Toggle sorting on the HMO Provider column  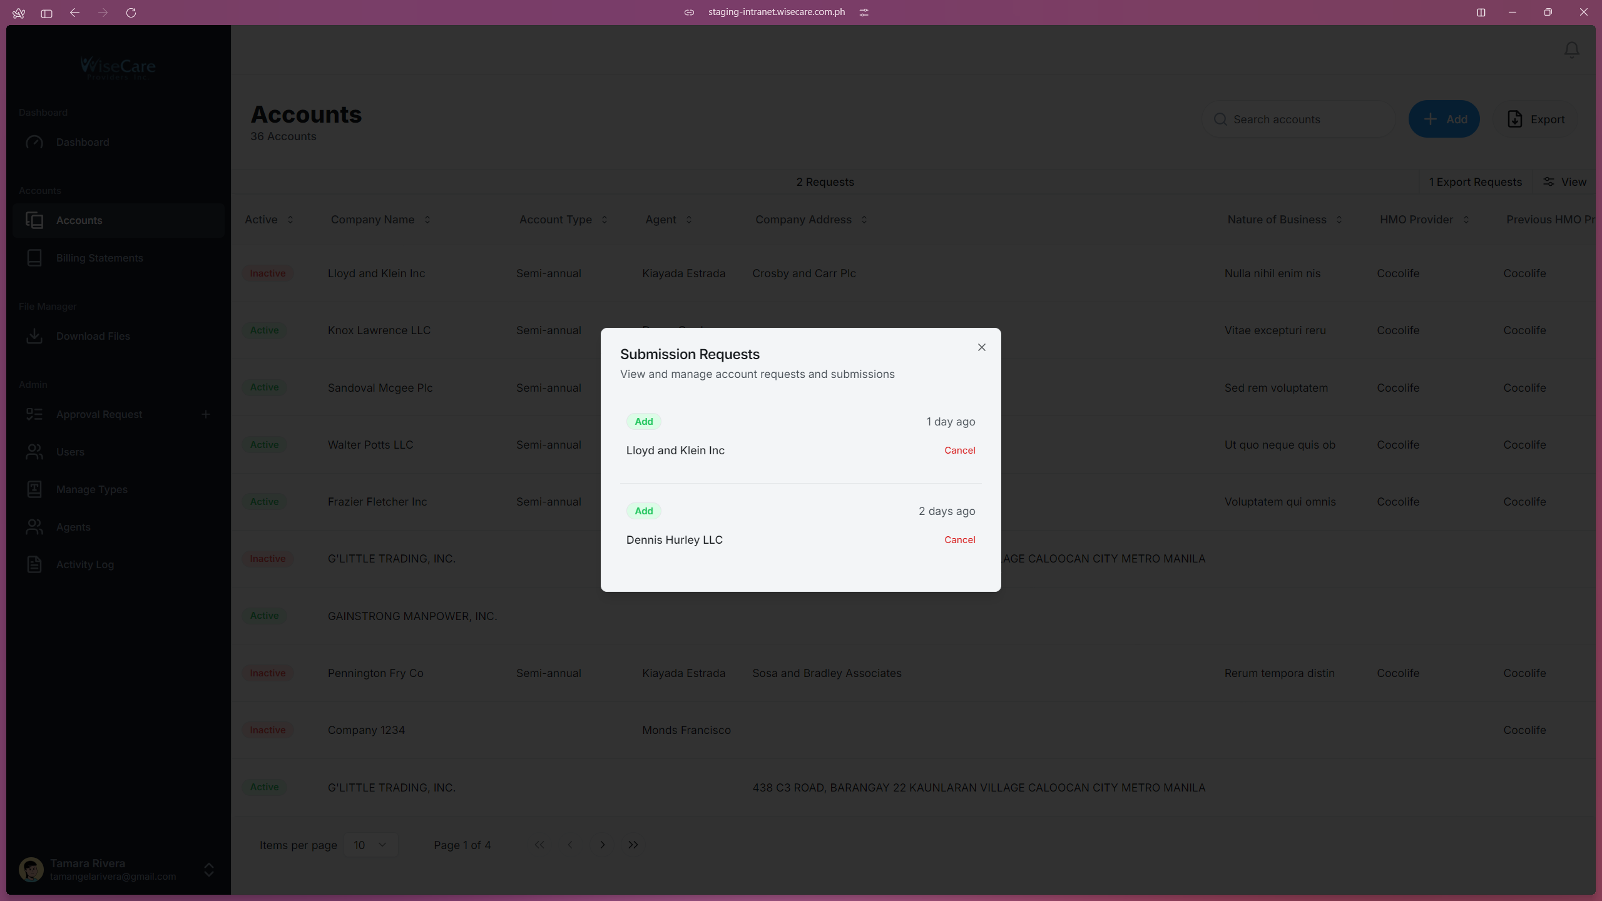(x=1466, y=220)
